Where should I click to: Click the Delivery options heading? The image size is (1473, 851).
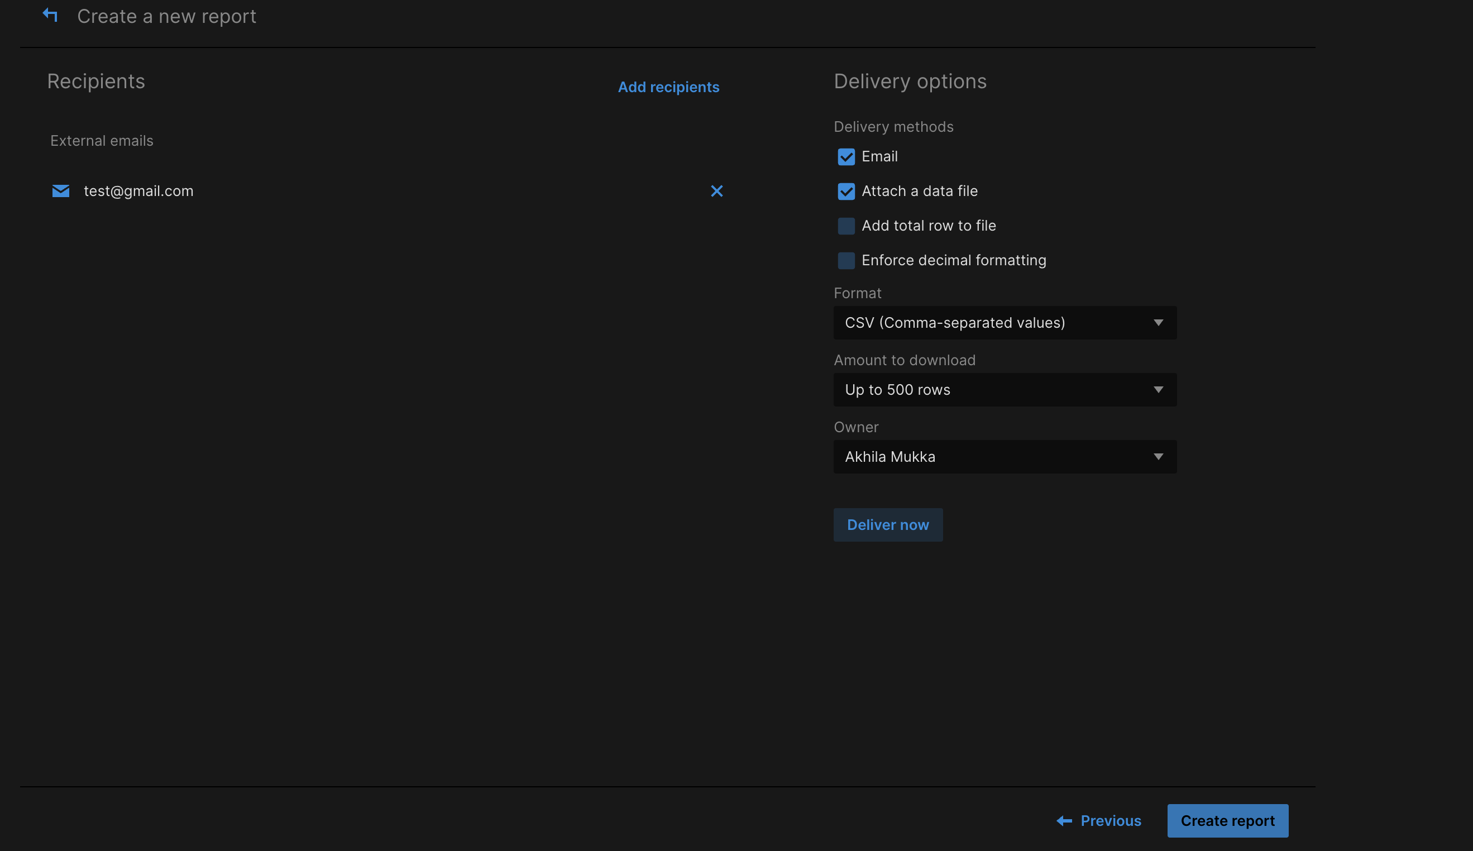pos(910,81)
